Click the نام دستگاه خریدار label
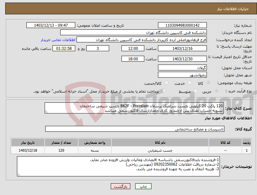The image size is (257, 195). 237,33
